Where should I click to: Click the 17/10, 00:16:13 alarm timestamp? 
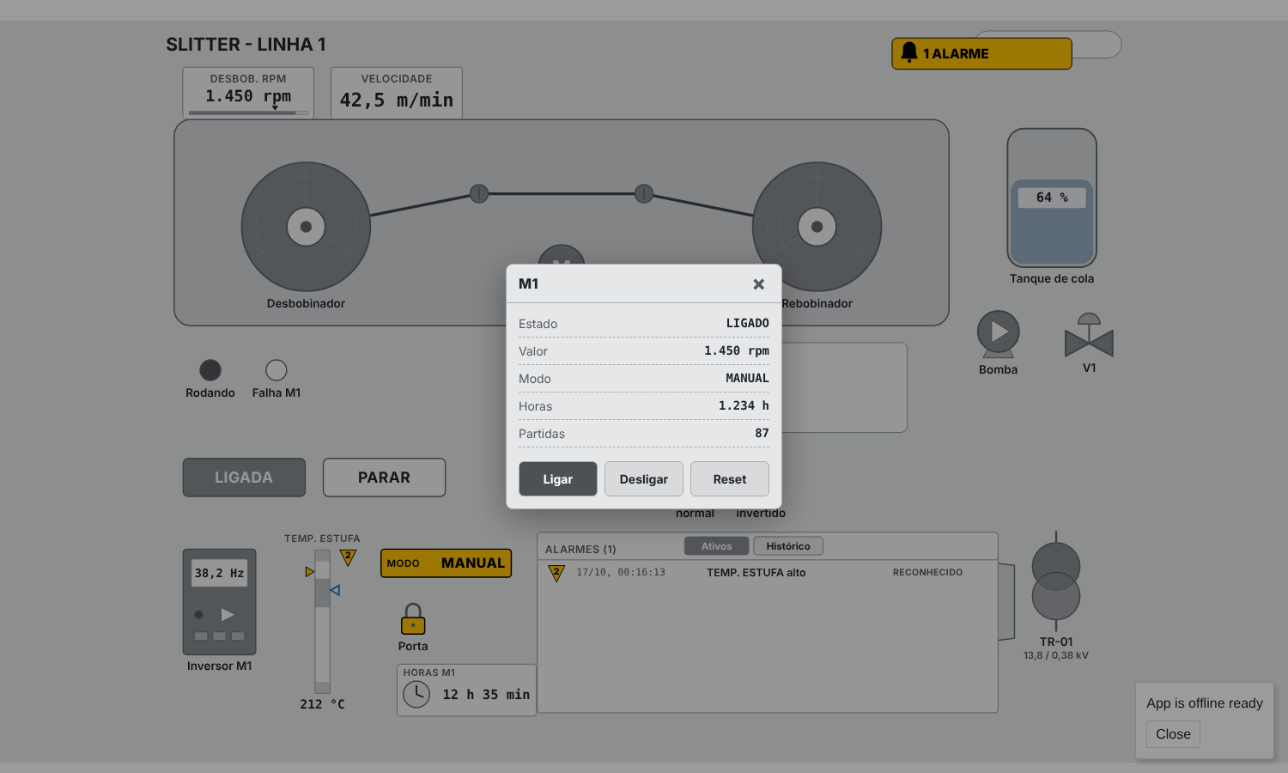[621, 572]
